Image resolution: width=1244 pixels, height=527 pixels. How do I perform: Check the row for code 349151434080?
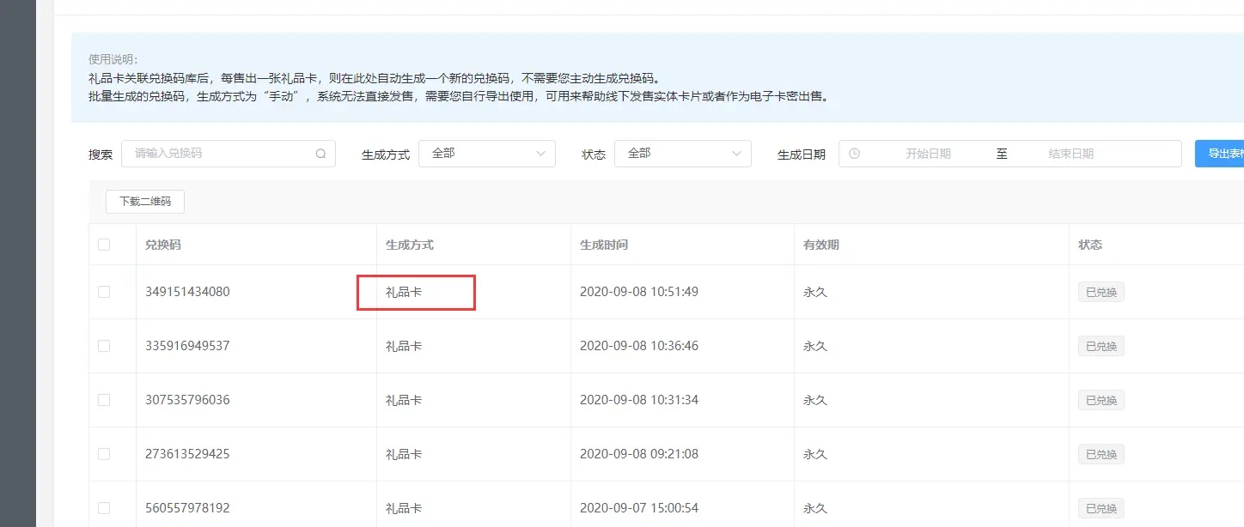point(104,292)
